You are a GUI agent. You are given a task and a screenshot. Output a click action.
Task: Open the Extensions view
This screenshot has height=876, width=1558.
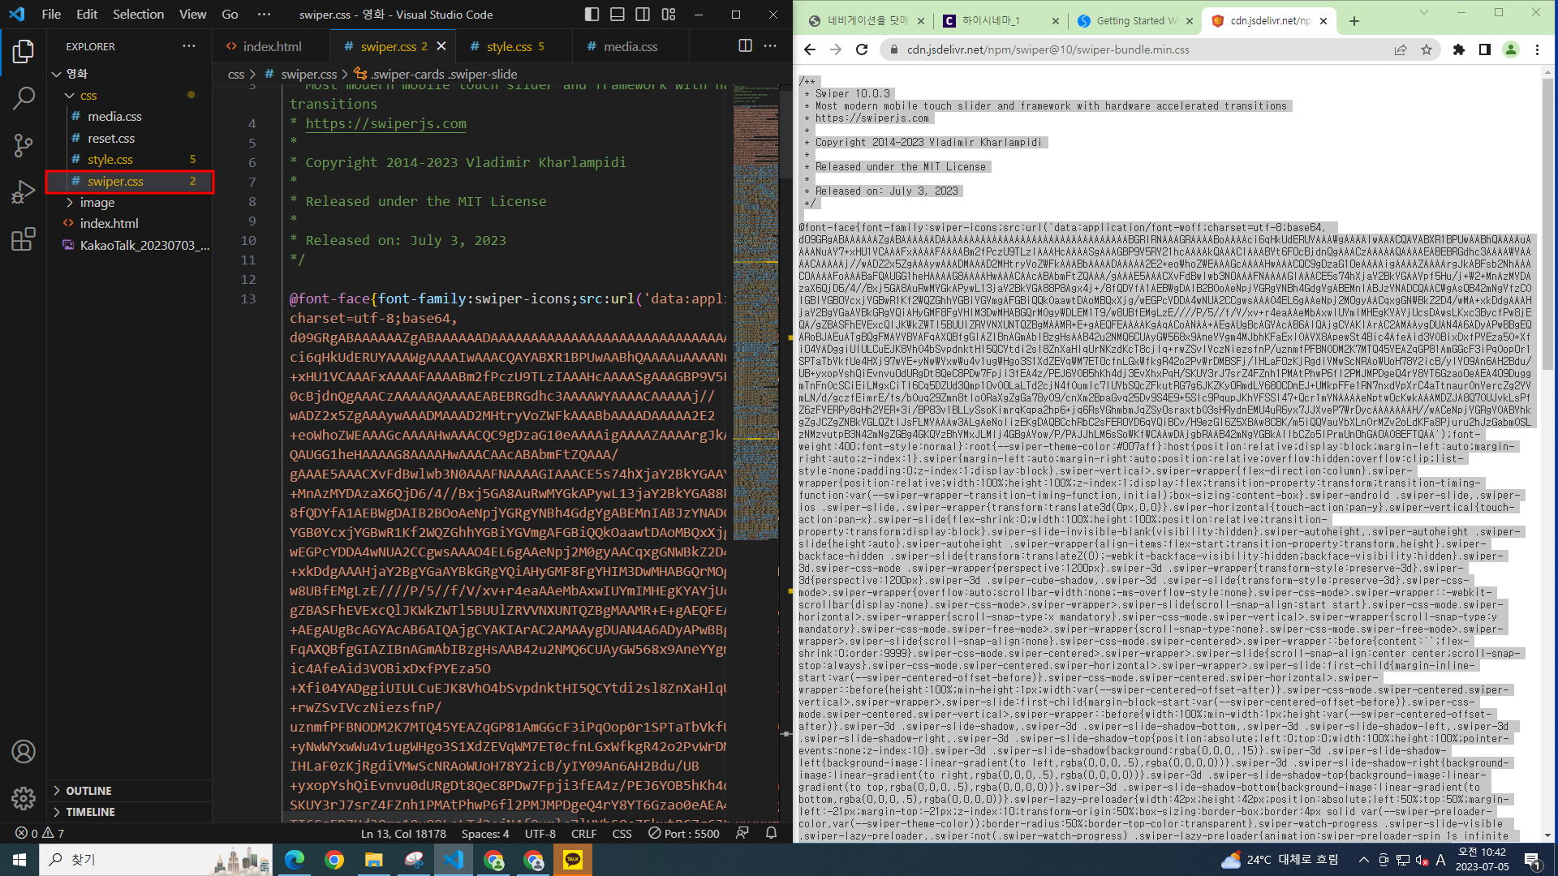24,239
